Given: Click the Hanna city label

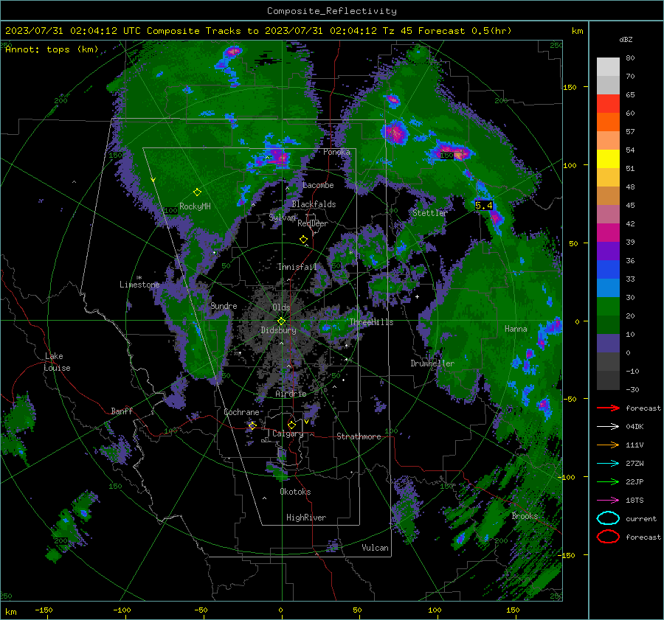Looking at the screenshot, I should point(516,329).
